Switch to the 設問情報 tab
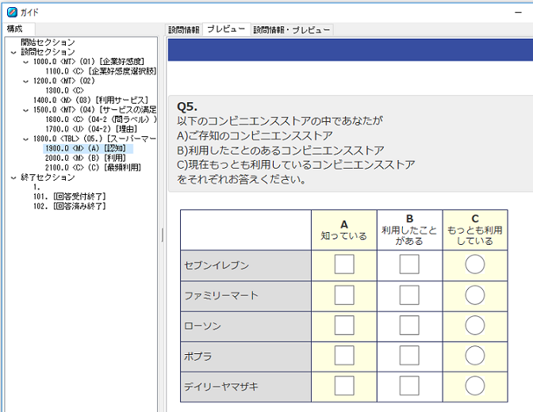The width and height of the screenshot is (533, 412). point(183,30)
